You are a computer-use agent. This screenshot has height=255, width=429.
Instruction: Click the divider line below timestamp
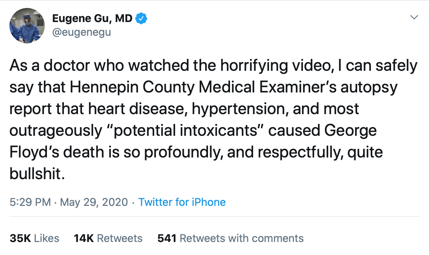(x=214, y=216)
